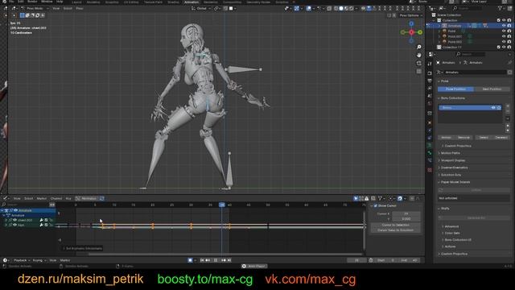Open the World properties tab
Image resolution: width=515 pixels, height=290 pixels.
pos(430,104)
